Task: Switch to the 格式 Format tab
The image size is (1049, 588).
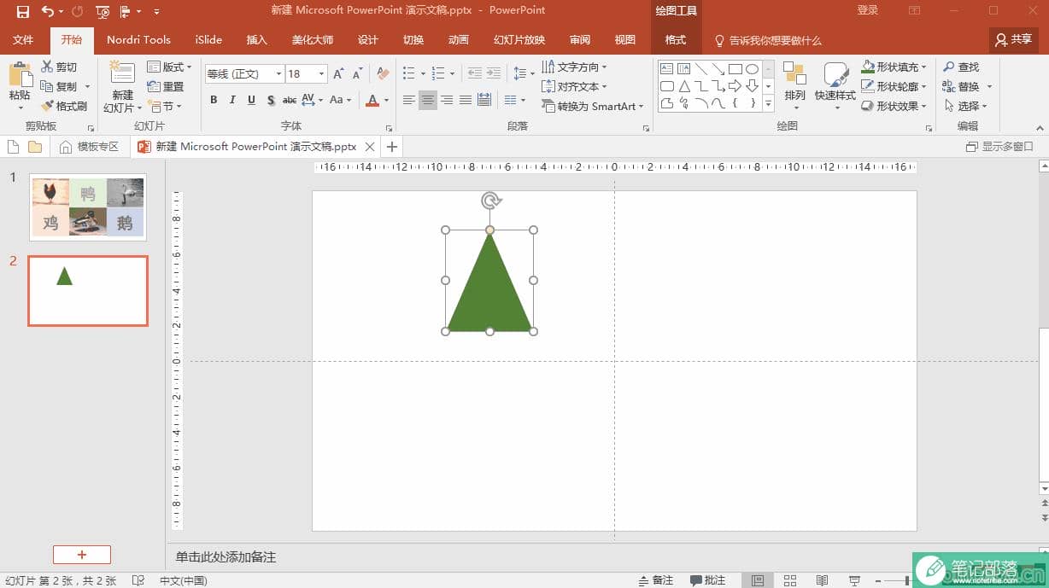Action: 676,40
